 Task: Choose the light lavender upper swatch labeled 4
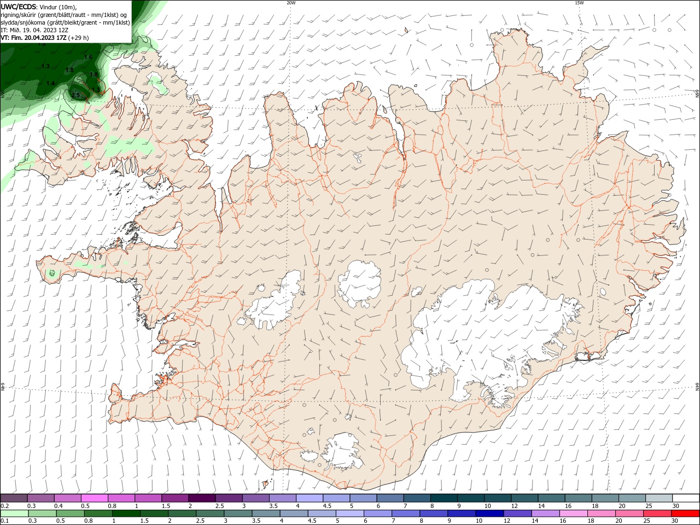[x=309, y=498]
